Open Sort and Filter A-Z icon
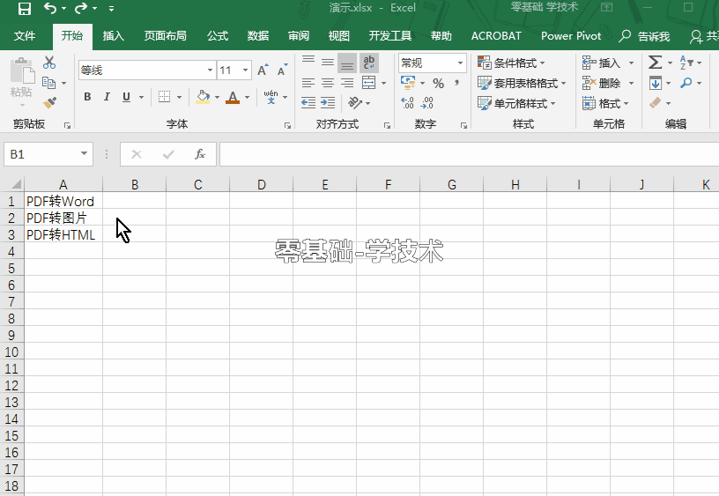This screenshot has width=719, height=496. [686, 63]
